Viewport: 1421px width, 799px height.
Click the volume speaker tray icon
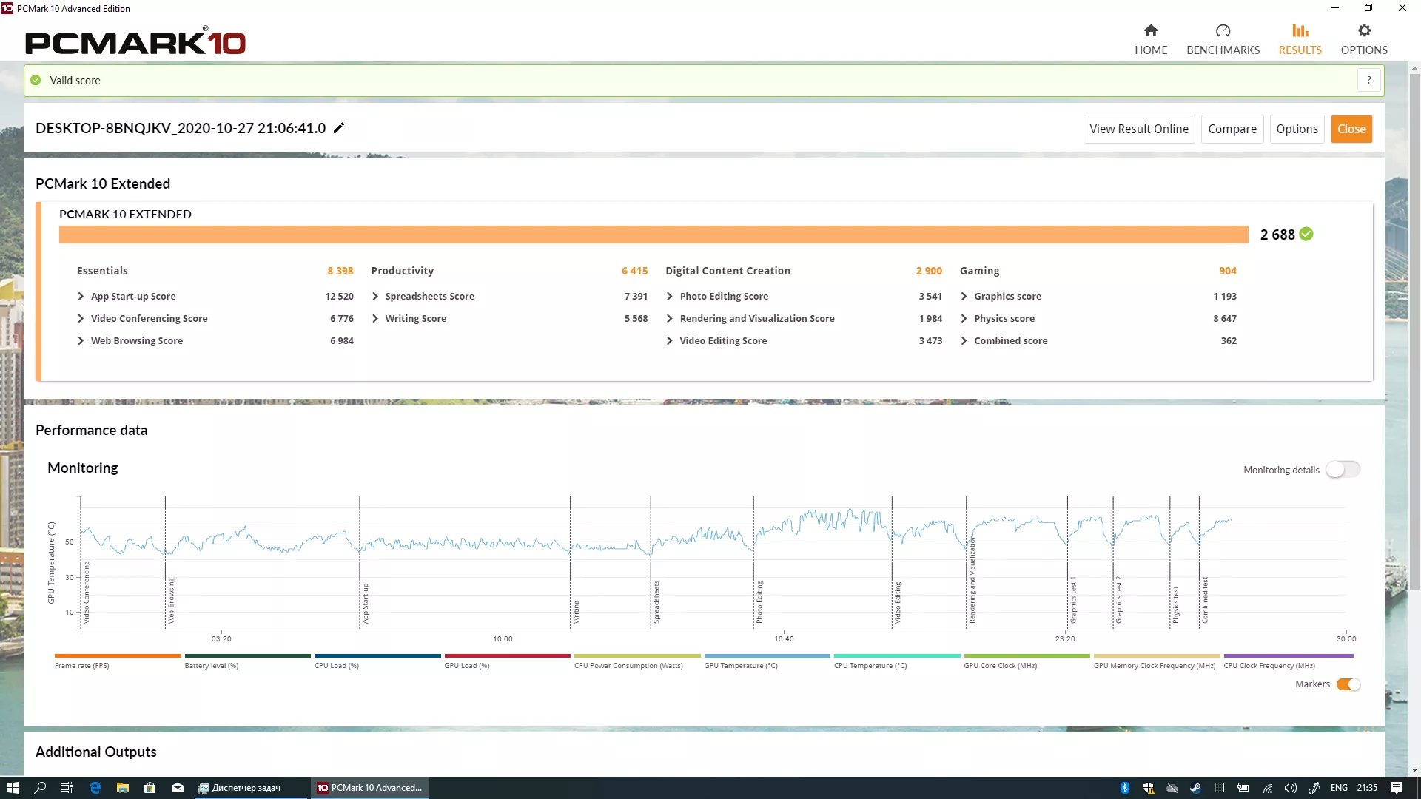point(1291,788)
